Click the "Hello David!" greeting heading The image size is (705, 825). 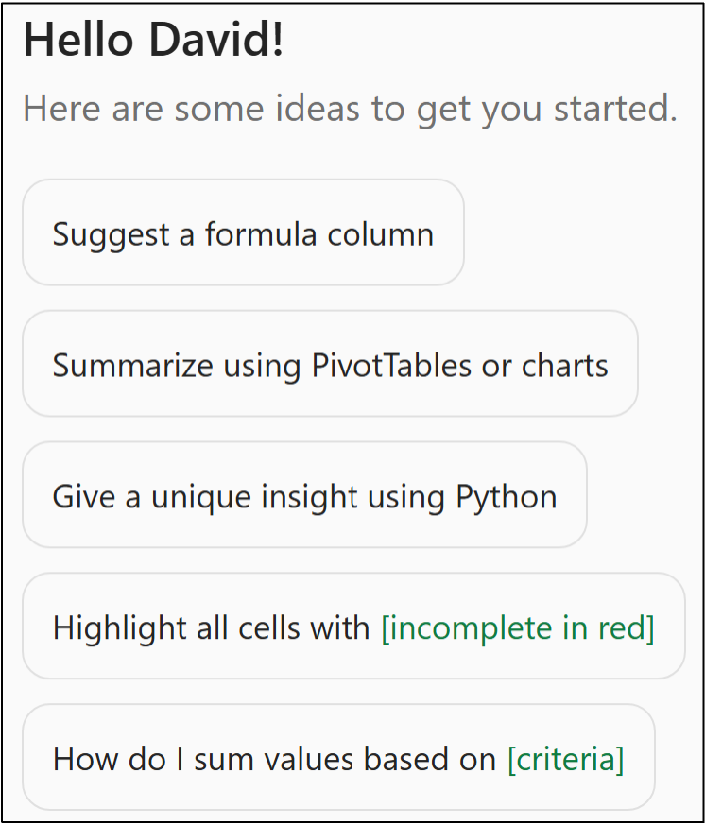pyautogui.click(x=154, y=43)
